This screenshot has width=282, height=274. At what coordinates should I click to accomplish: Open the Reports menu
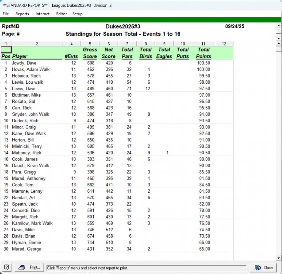click(22, 14)
